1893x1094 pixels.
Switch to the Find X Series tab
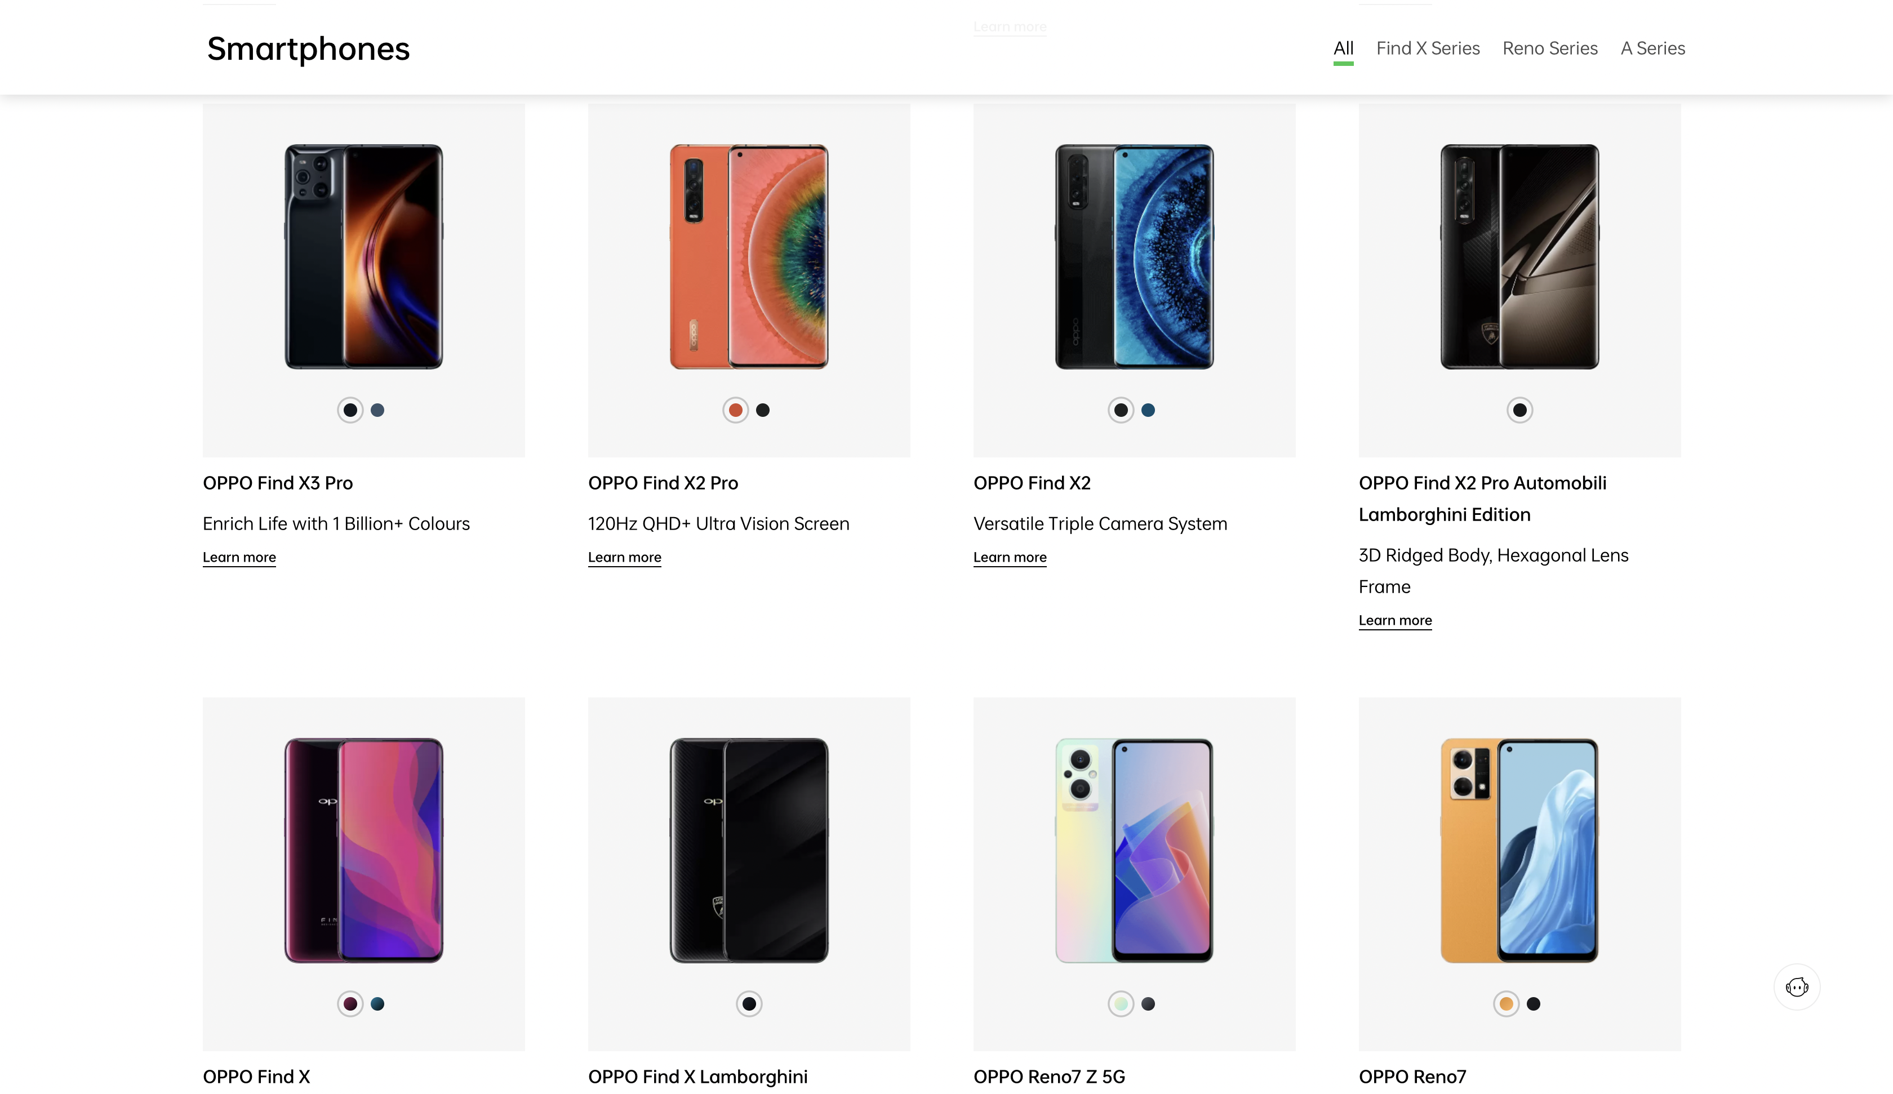[1427, 48]
